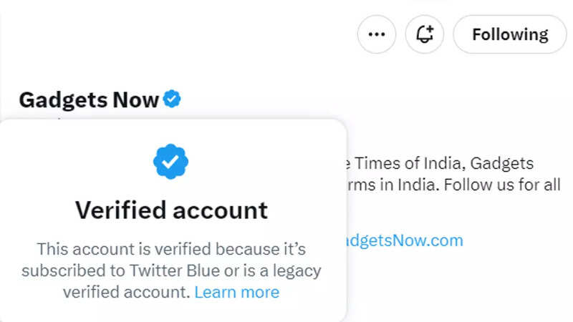Click the word "Now" in the profile name
The height and width of the screenshot is (322, 573).
tap(135, 99)
